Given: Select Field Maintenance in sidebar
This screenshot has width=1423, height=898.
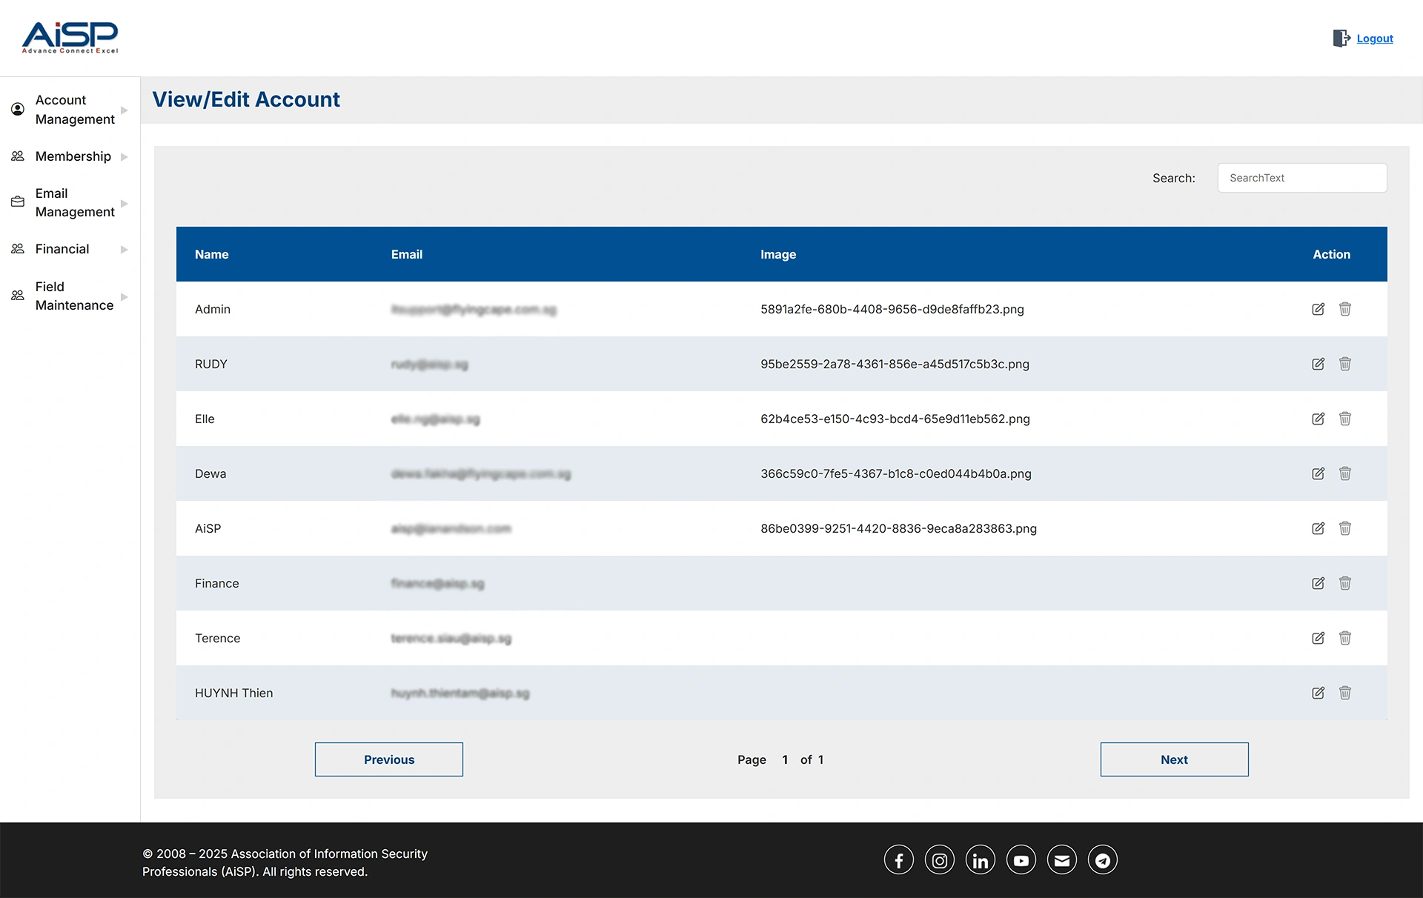Looking at the screenshot, I should pyautogui.click(x=74, y=296).
